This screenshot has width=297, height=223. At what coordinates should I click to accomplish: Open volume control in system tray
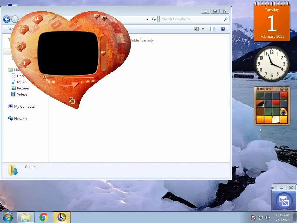tap(267, 217)
